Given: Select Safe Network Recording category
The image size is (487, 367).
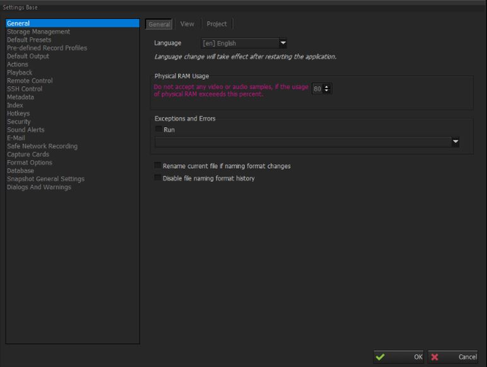Looking at the screenshot, I should click(x=43, y=146).
